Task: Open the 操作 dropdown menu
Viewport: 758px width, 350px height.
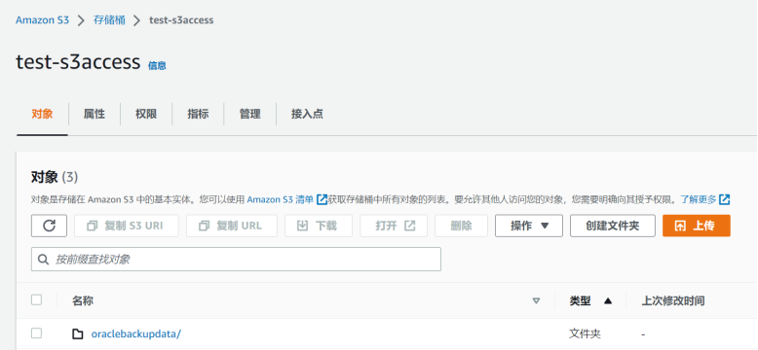Action: tap(529, 226)
